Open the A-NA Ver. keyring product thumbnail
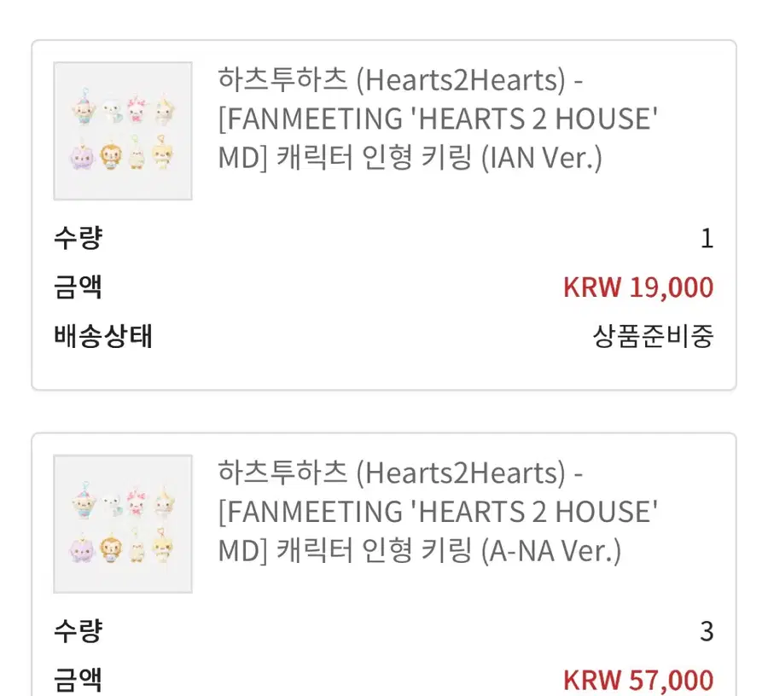 pos(123,524)
